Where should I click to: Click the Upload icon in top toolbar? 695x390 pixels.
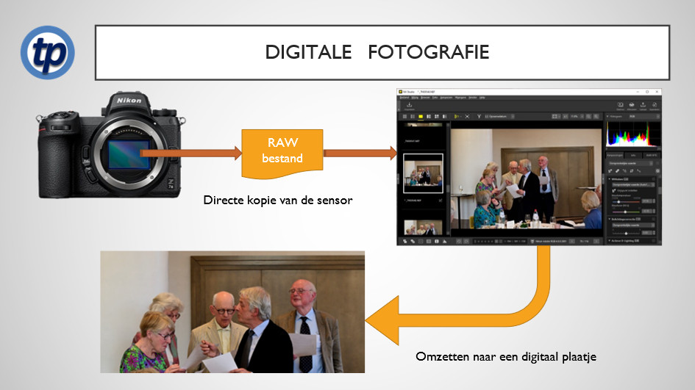tap(642, 106)
